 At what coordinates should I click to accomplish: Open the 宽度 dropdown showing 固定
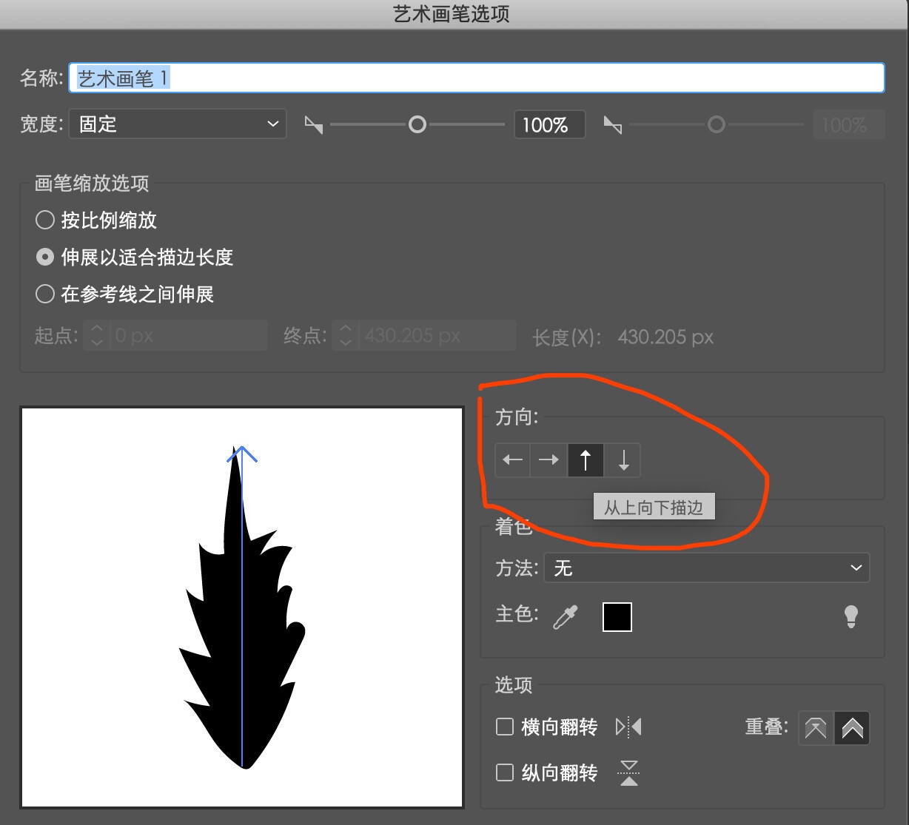click(x=178, y=124)
